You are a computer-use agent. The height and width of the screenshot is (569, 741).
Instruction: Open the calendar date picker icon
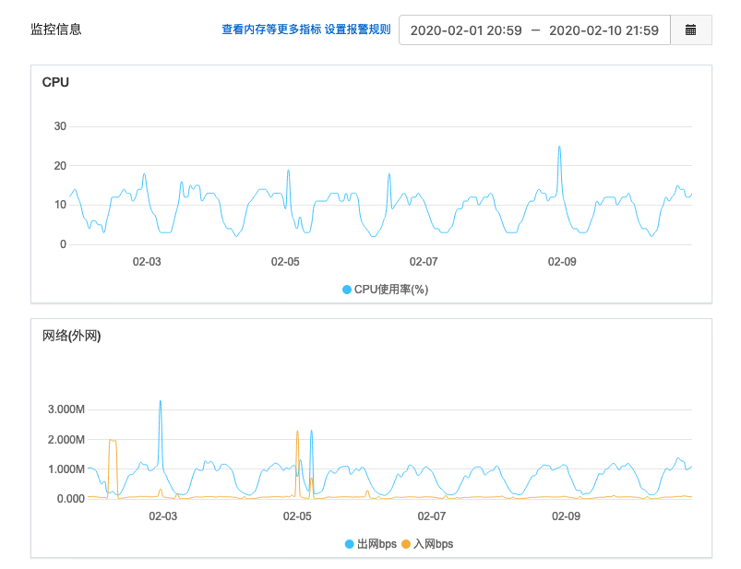[x=690, y=30]
